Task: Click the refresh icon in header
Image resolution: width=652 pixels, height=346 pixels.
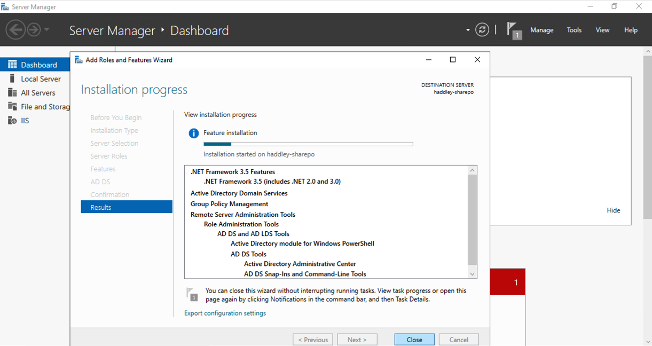Action: point(482,30)
